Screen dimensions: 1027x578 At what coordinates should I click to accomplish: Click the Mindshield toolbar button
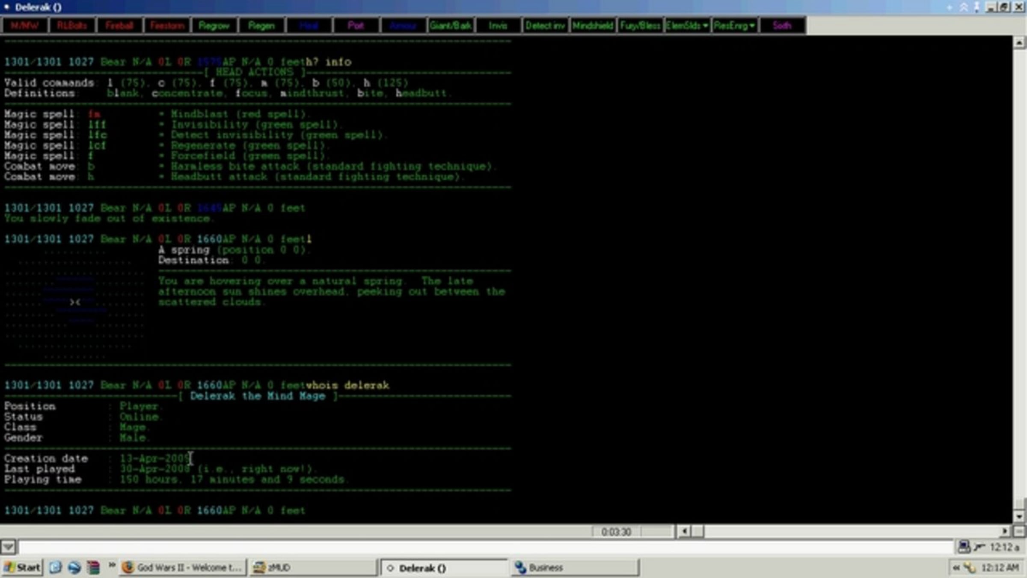pos(593,26)
